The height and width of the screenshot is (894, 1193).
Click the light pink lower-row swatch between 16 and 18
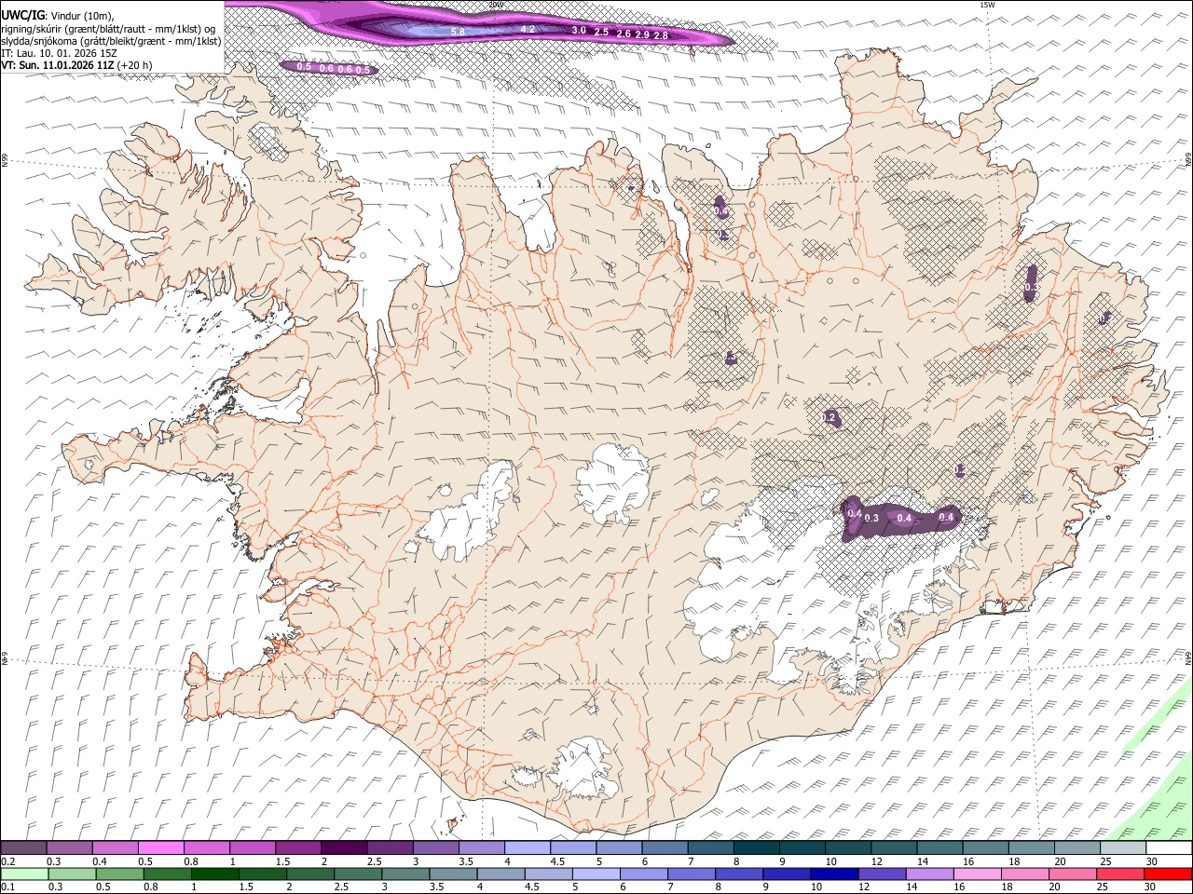pyautogui.click(x=977, y=874)
